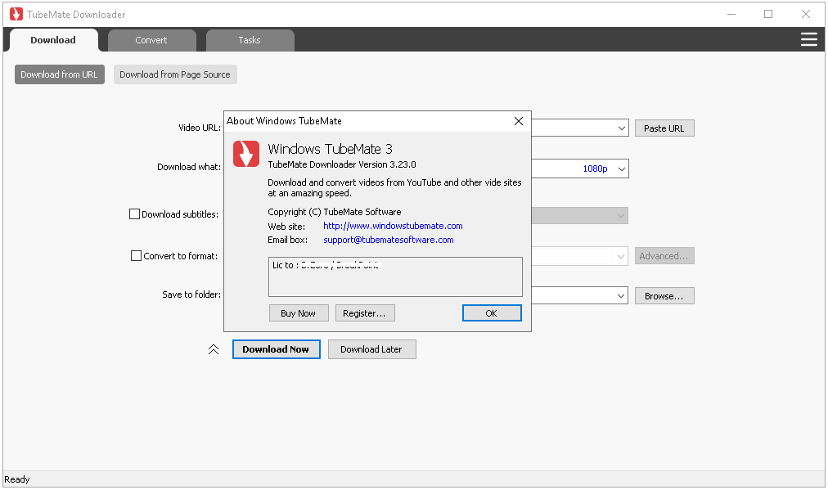Click Buy Now in About dialog

point(299,313)
